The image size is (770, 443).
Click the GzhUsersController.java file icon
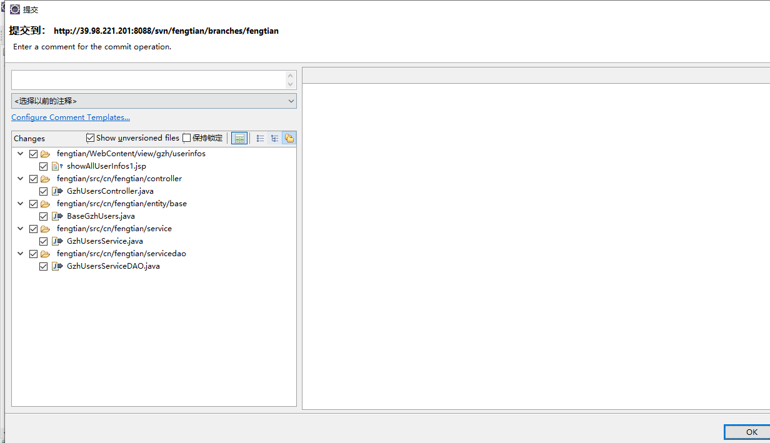57,191
